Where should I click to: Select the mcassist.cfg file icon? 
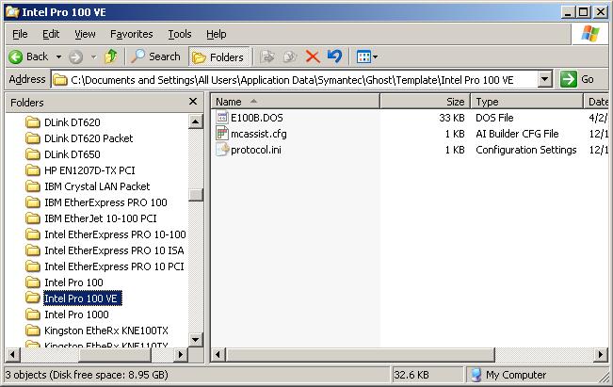click(222, 134)
